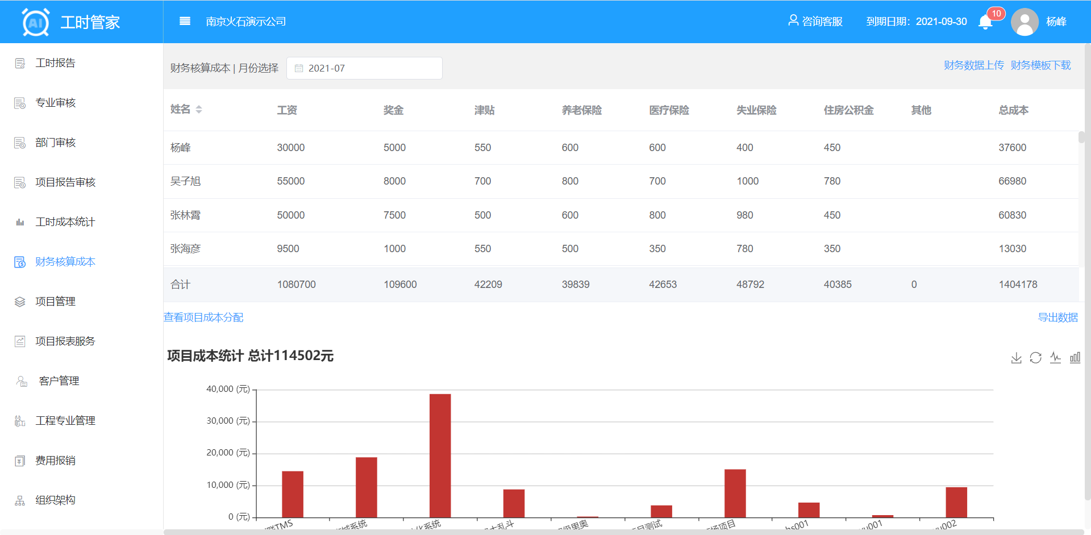This screenshot has width=1091, height=535.
Task: Open the notification bell icon
Action: tap(985, 22)
